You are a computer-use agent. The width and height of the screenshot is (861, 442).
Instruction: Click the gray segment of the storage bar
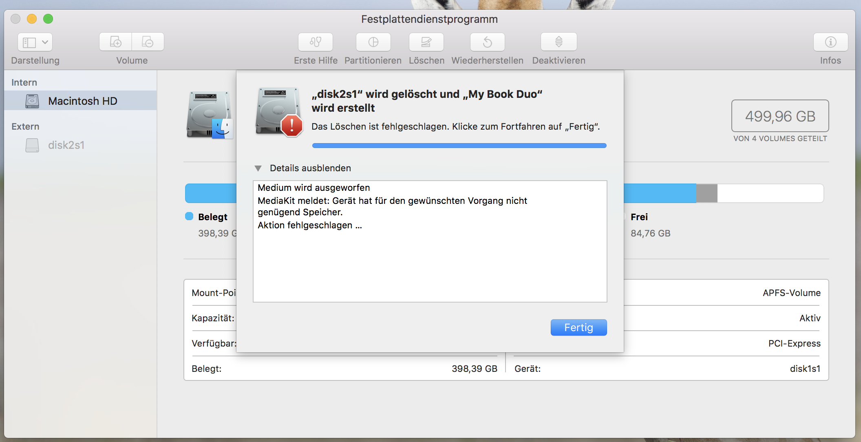706,193
